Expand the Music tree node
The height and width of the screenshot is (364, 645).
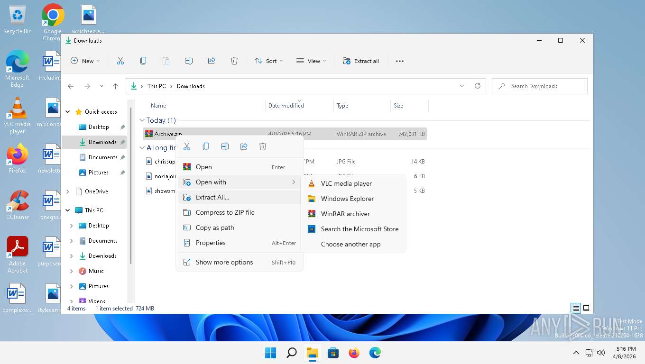click(72, 271)
